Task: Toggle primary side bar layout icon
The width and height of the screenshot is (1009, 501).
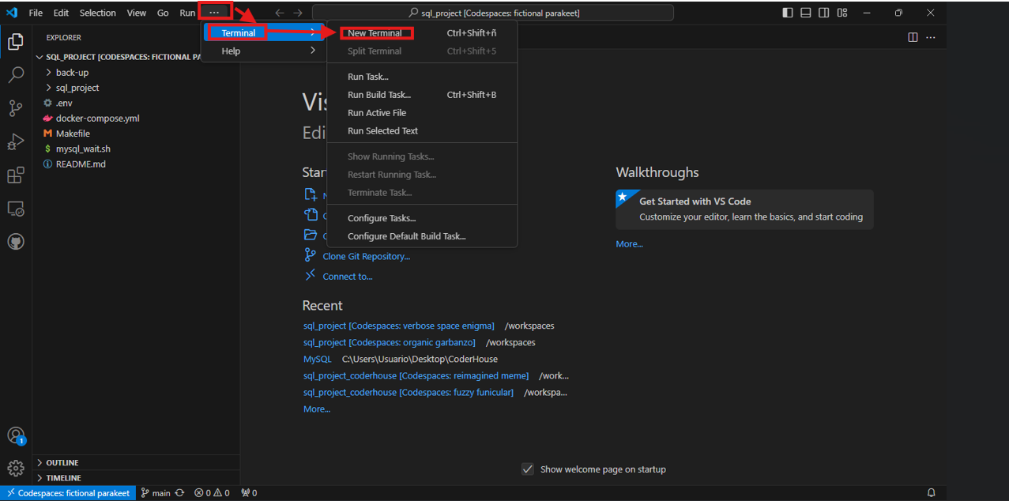Action: click(x=788, y=13)
